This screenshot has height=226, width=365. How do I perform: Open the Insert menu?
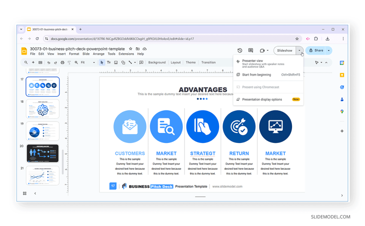tap(61, 54)
